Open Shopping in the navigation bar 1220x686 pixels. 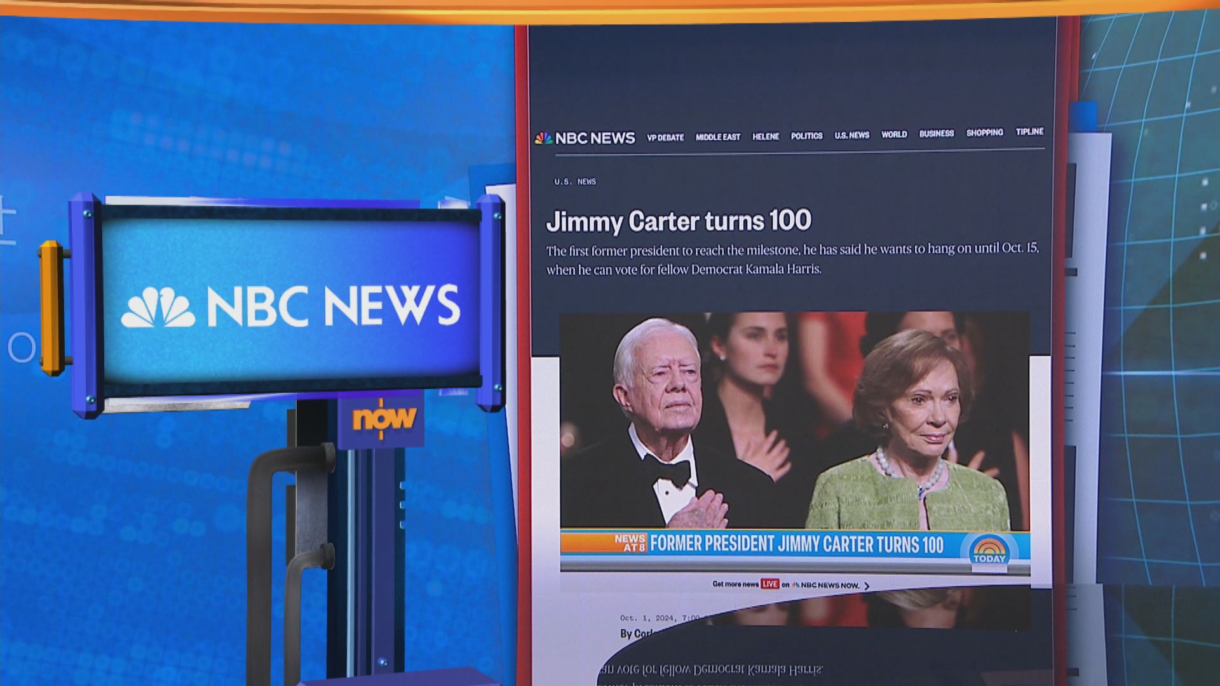point(984,133)
